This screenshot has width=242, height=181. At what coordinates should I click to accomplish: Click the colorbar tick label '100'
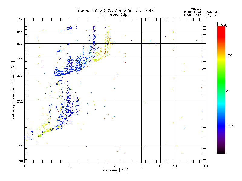[229, 56]
